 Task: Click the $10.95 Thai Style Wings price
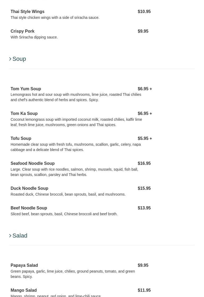[x=144, y=12]
